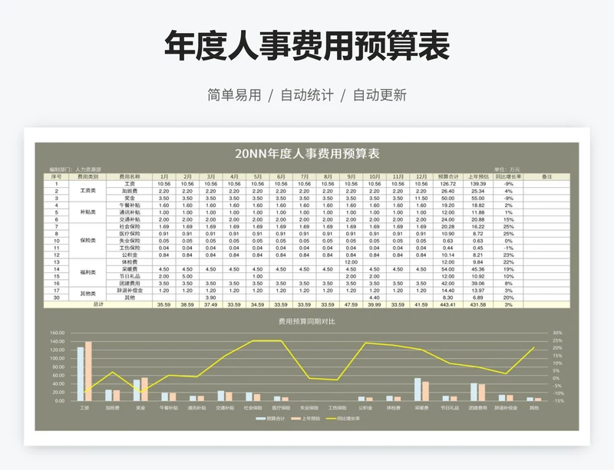Select the 医疗保险 name cell in the table
The image size is (614, 470).
click(x=130, y=234)
